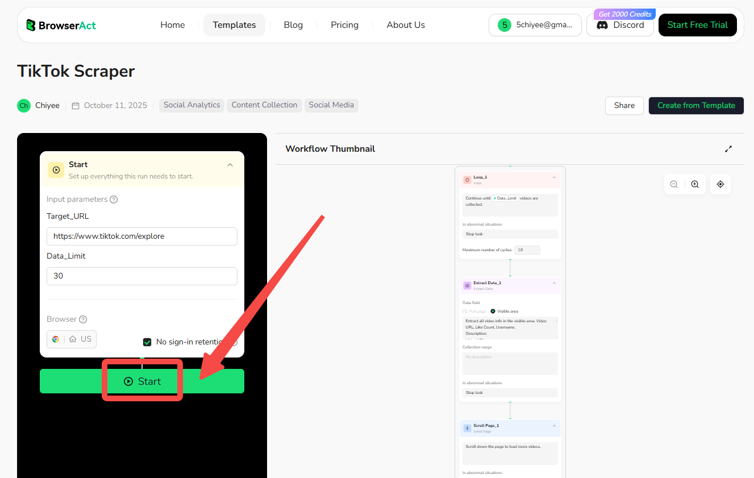Click the zoom out magnifier icon
This screenshot has width=754, height=478.
pyautogui.click(x=674, y=184)
